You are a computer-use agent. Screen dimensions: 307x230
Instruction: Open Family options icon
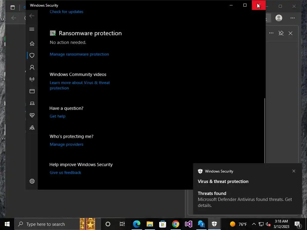(32, 128)
